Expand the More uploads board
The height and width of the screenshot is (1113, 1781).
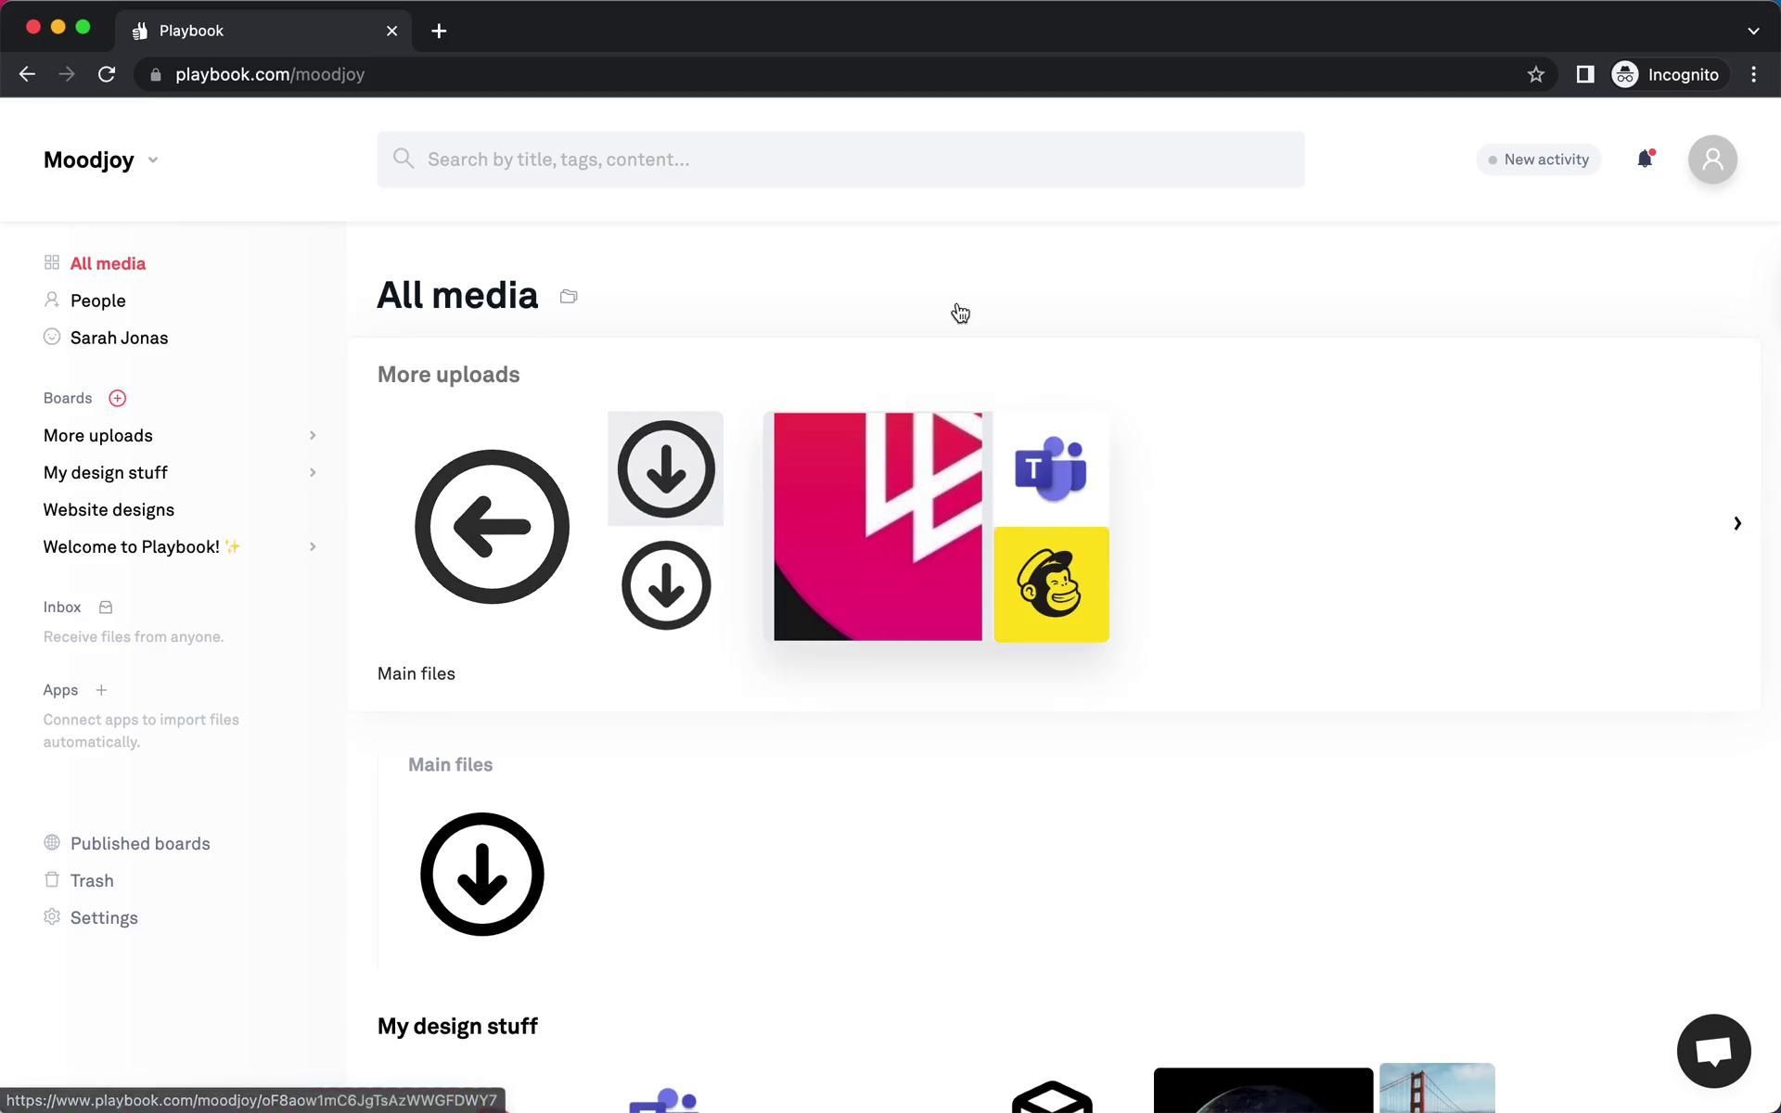point(313,436)
